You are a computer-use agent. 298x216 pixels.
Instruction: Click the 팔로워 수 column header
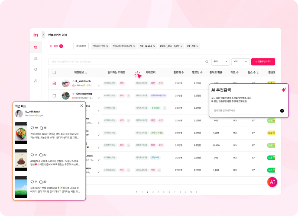click(x=178, y=73)
